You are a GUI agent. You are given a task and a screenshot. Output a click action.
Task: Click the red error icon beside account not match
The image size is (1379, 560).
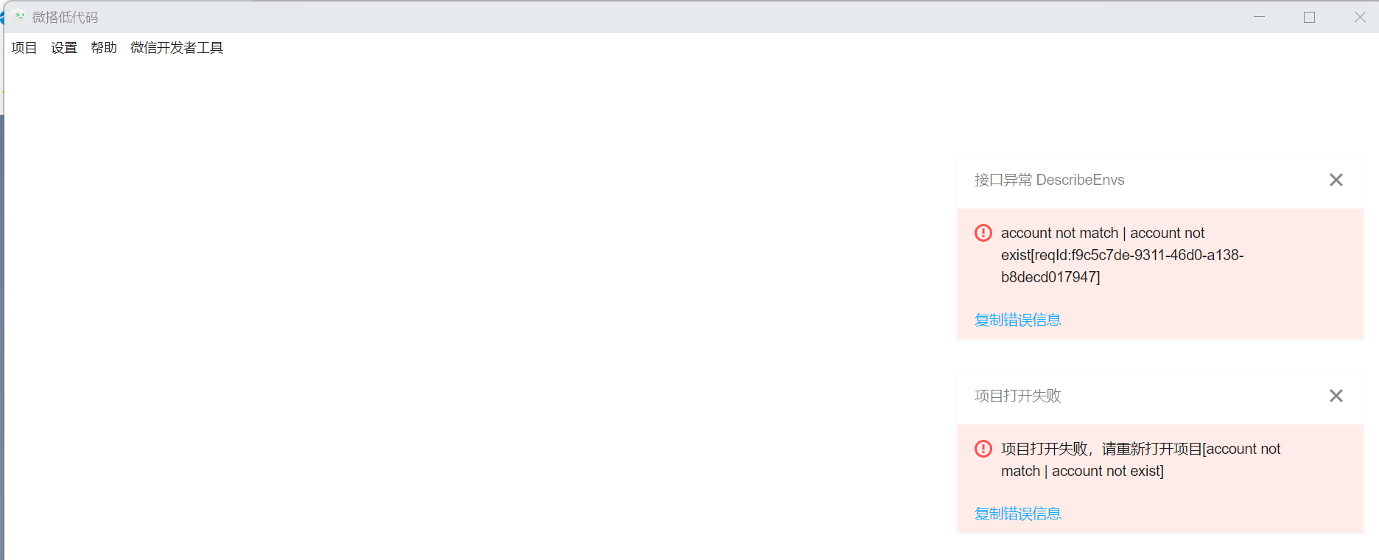click(983, 233)
